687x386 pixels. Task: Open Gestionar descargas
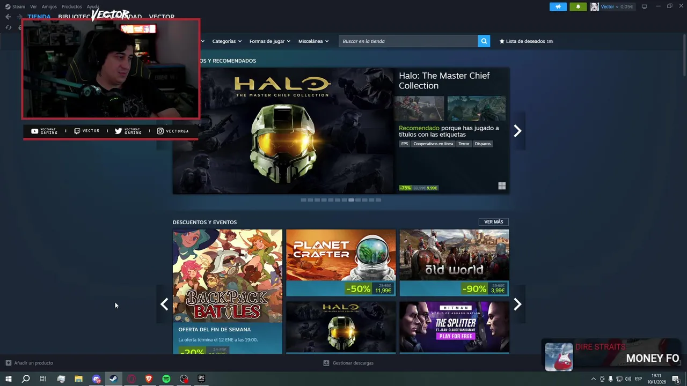(353, 363)
